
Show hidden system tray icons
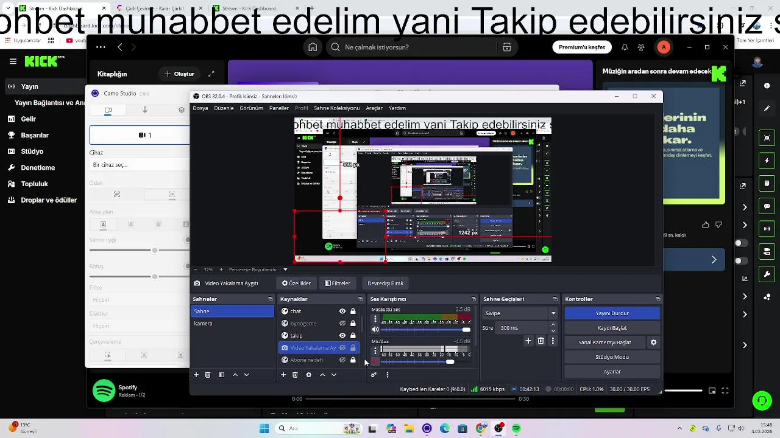[679, 428]
